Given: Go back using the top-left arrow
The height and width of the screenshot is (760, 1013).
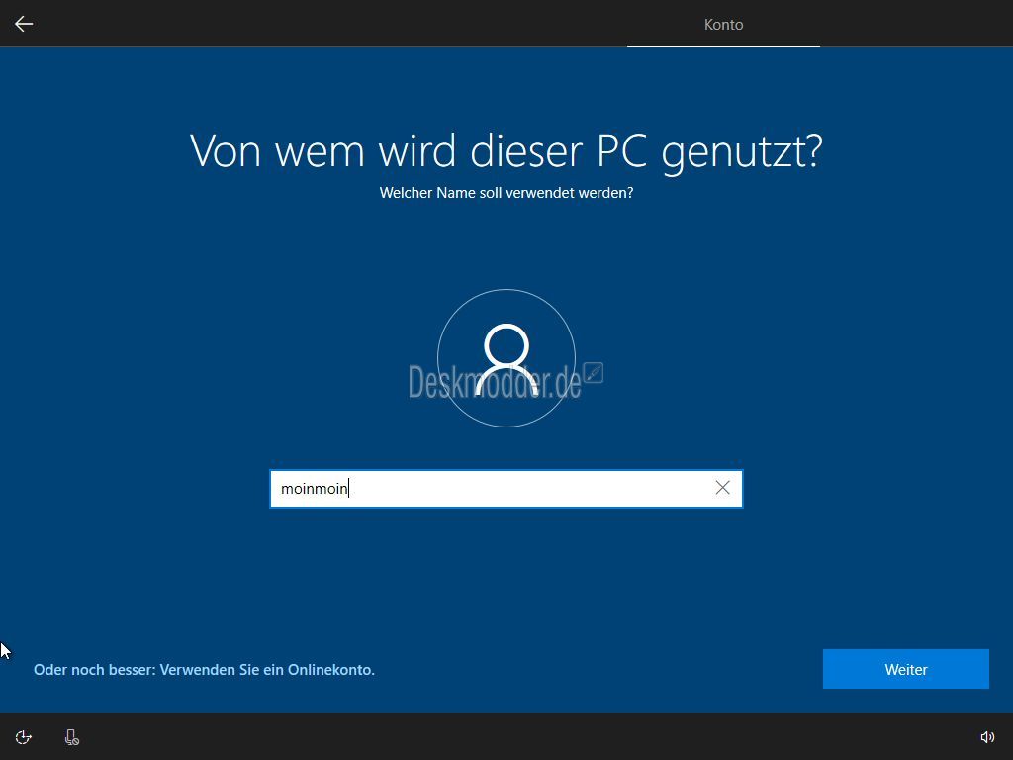Looking at the screenshot, I should (x=24, y=24).
